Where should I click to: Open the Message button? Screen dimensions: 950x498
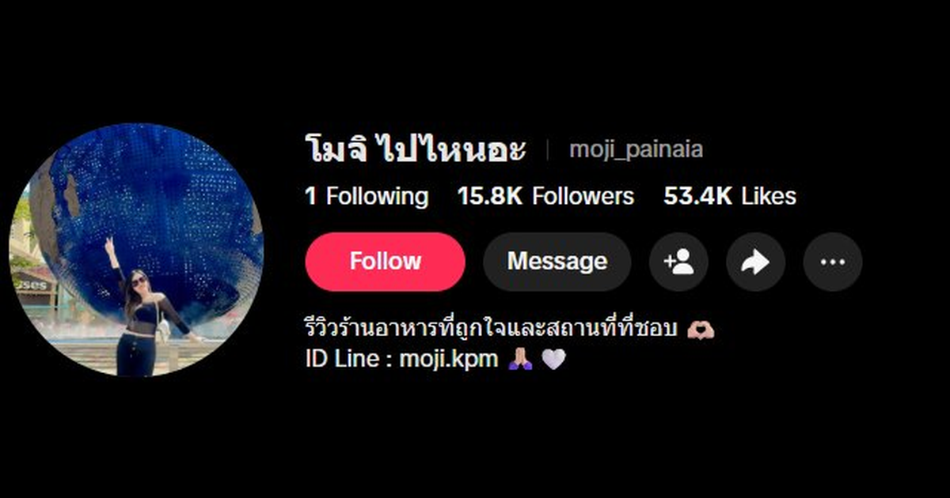point(557,262)
